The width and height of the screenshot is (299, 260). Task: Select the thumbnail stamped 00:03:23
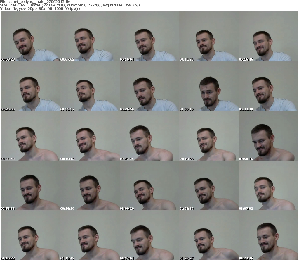tap(30, 36)
